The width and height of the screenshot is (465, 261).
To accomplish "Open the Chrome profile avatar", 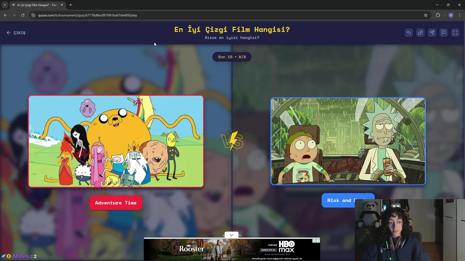I will pos(451,15).
